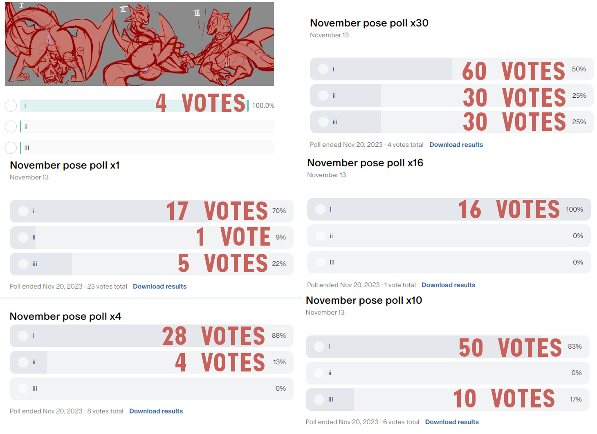This screenshot has width=597, height=434.
Task: Choose option iii in poll x1
Action: (x=152, y=264)
